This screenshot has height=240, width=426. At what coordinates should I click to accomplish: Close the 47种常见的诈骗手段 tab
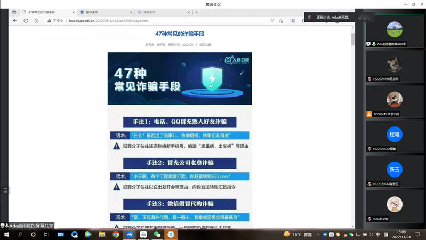pyautogui.click(x=74, y=12)
